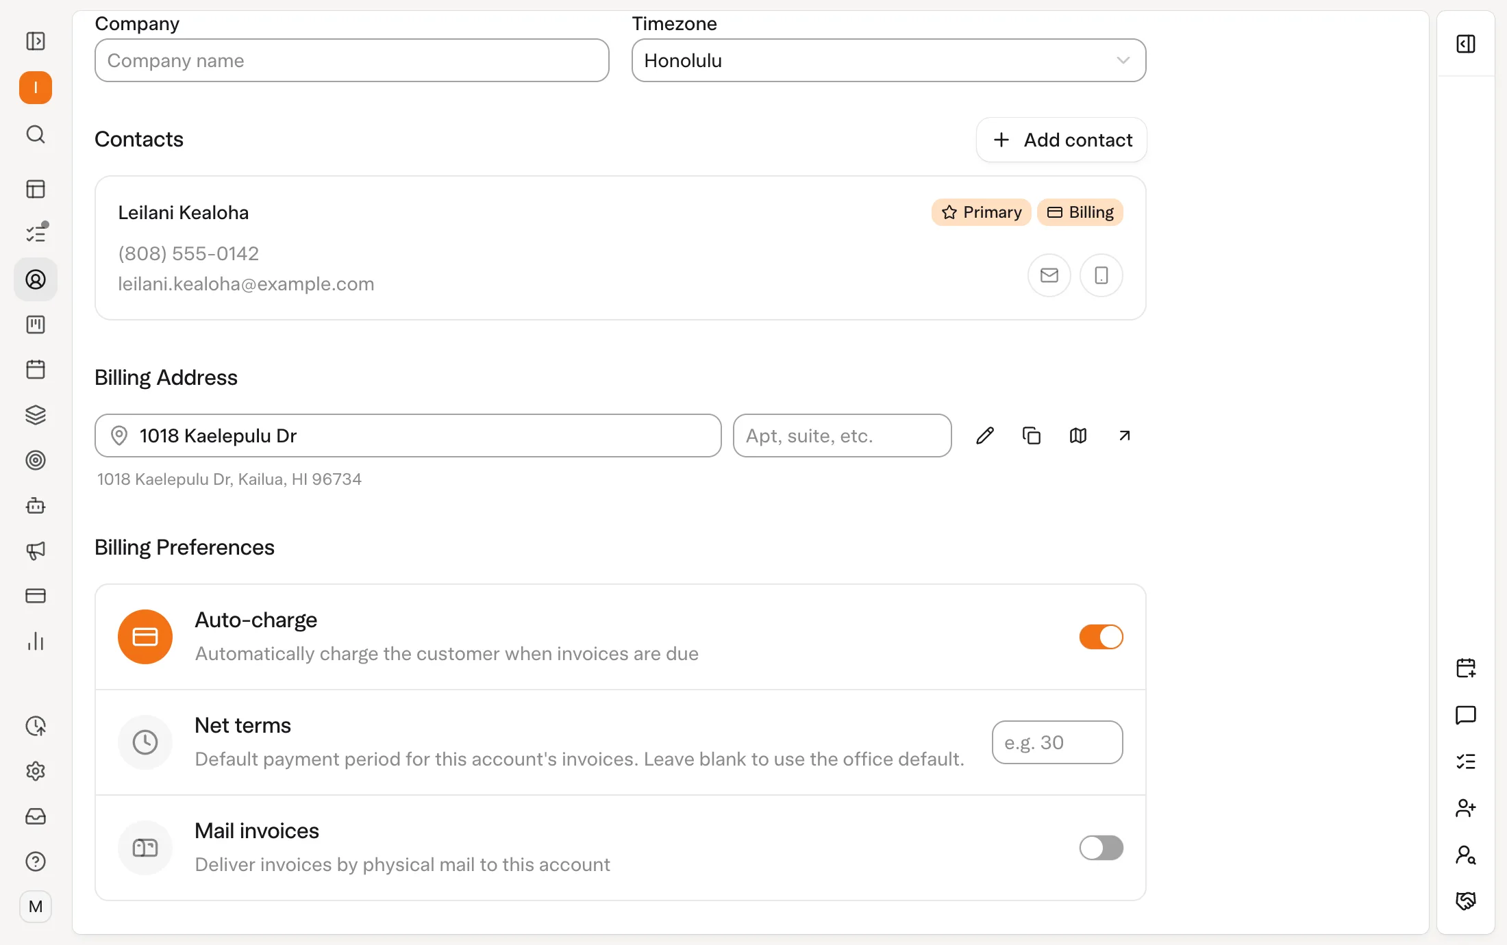Open the Timezone Honolulu dropdown

(889, 60)
